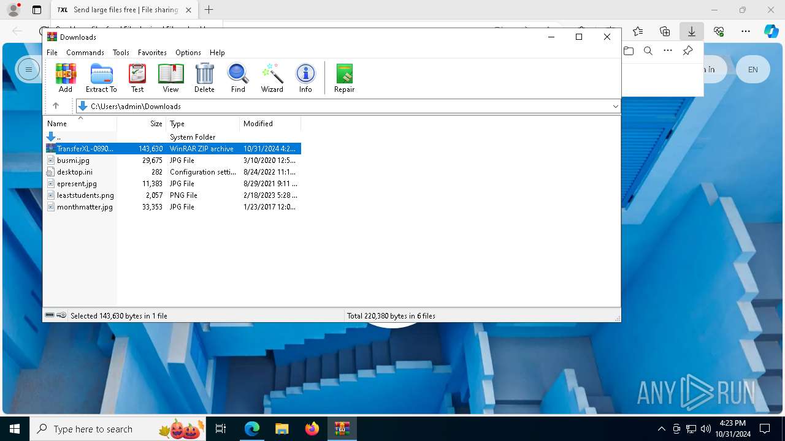This screenshot has height=441, width=785.
Task: Launch Firefox from the taskbar
Action: click(x=312, y=429)
